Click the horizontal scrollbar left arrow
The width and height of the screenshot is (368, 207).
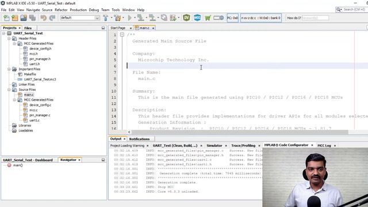(x=129, y=132)
